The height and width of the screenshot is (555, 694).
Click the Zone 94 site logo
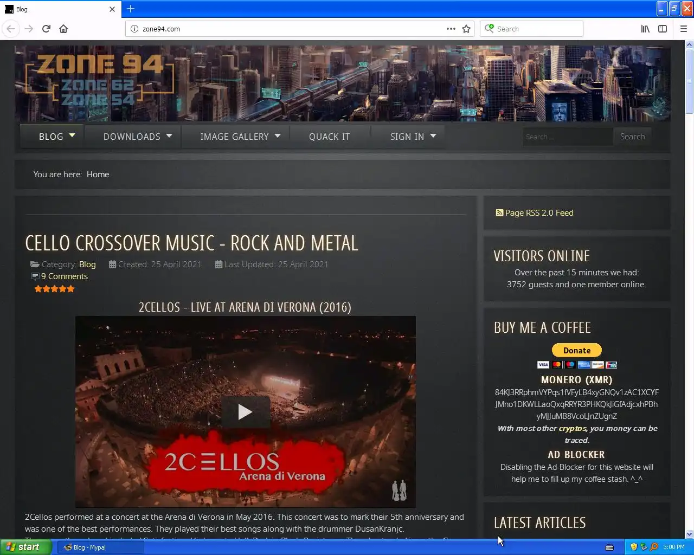(100, 80)
